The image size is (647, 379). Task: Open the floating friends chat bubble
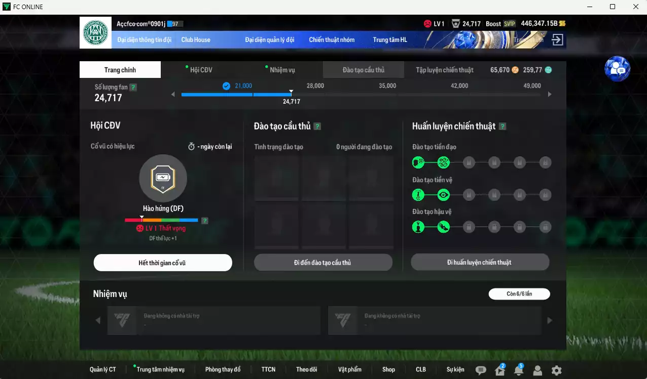coord(617,69)
